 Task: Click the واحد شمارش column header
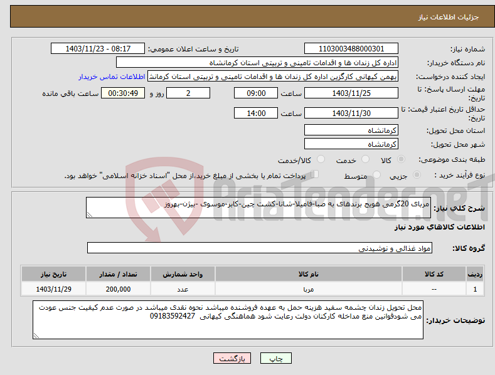183,274
